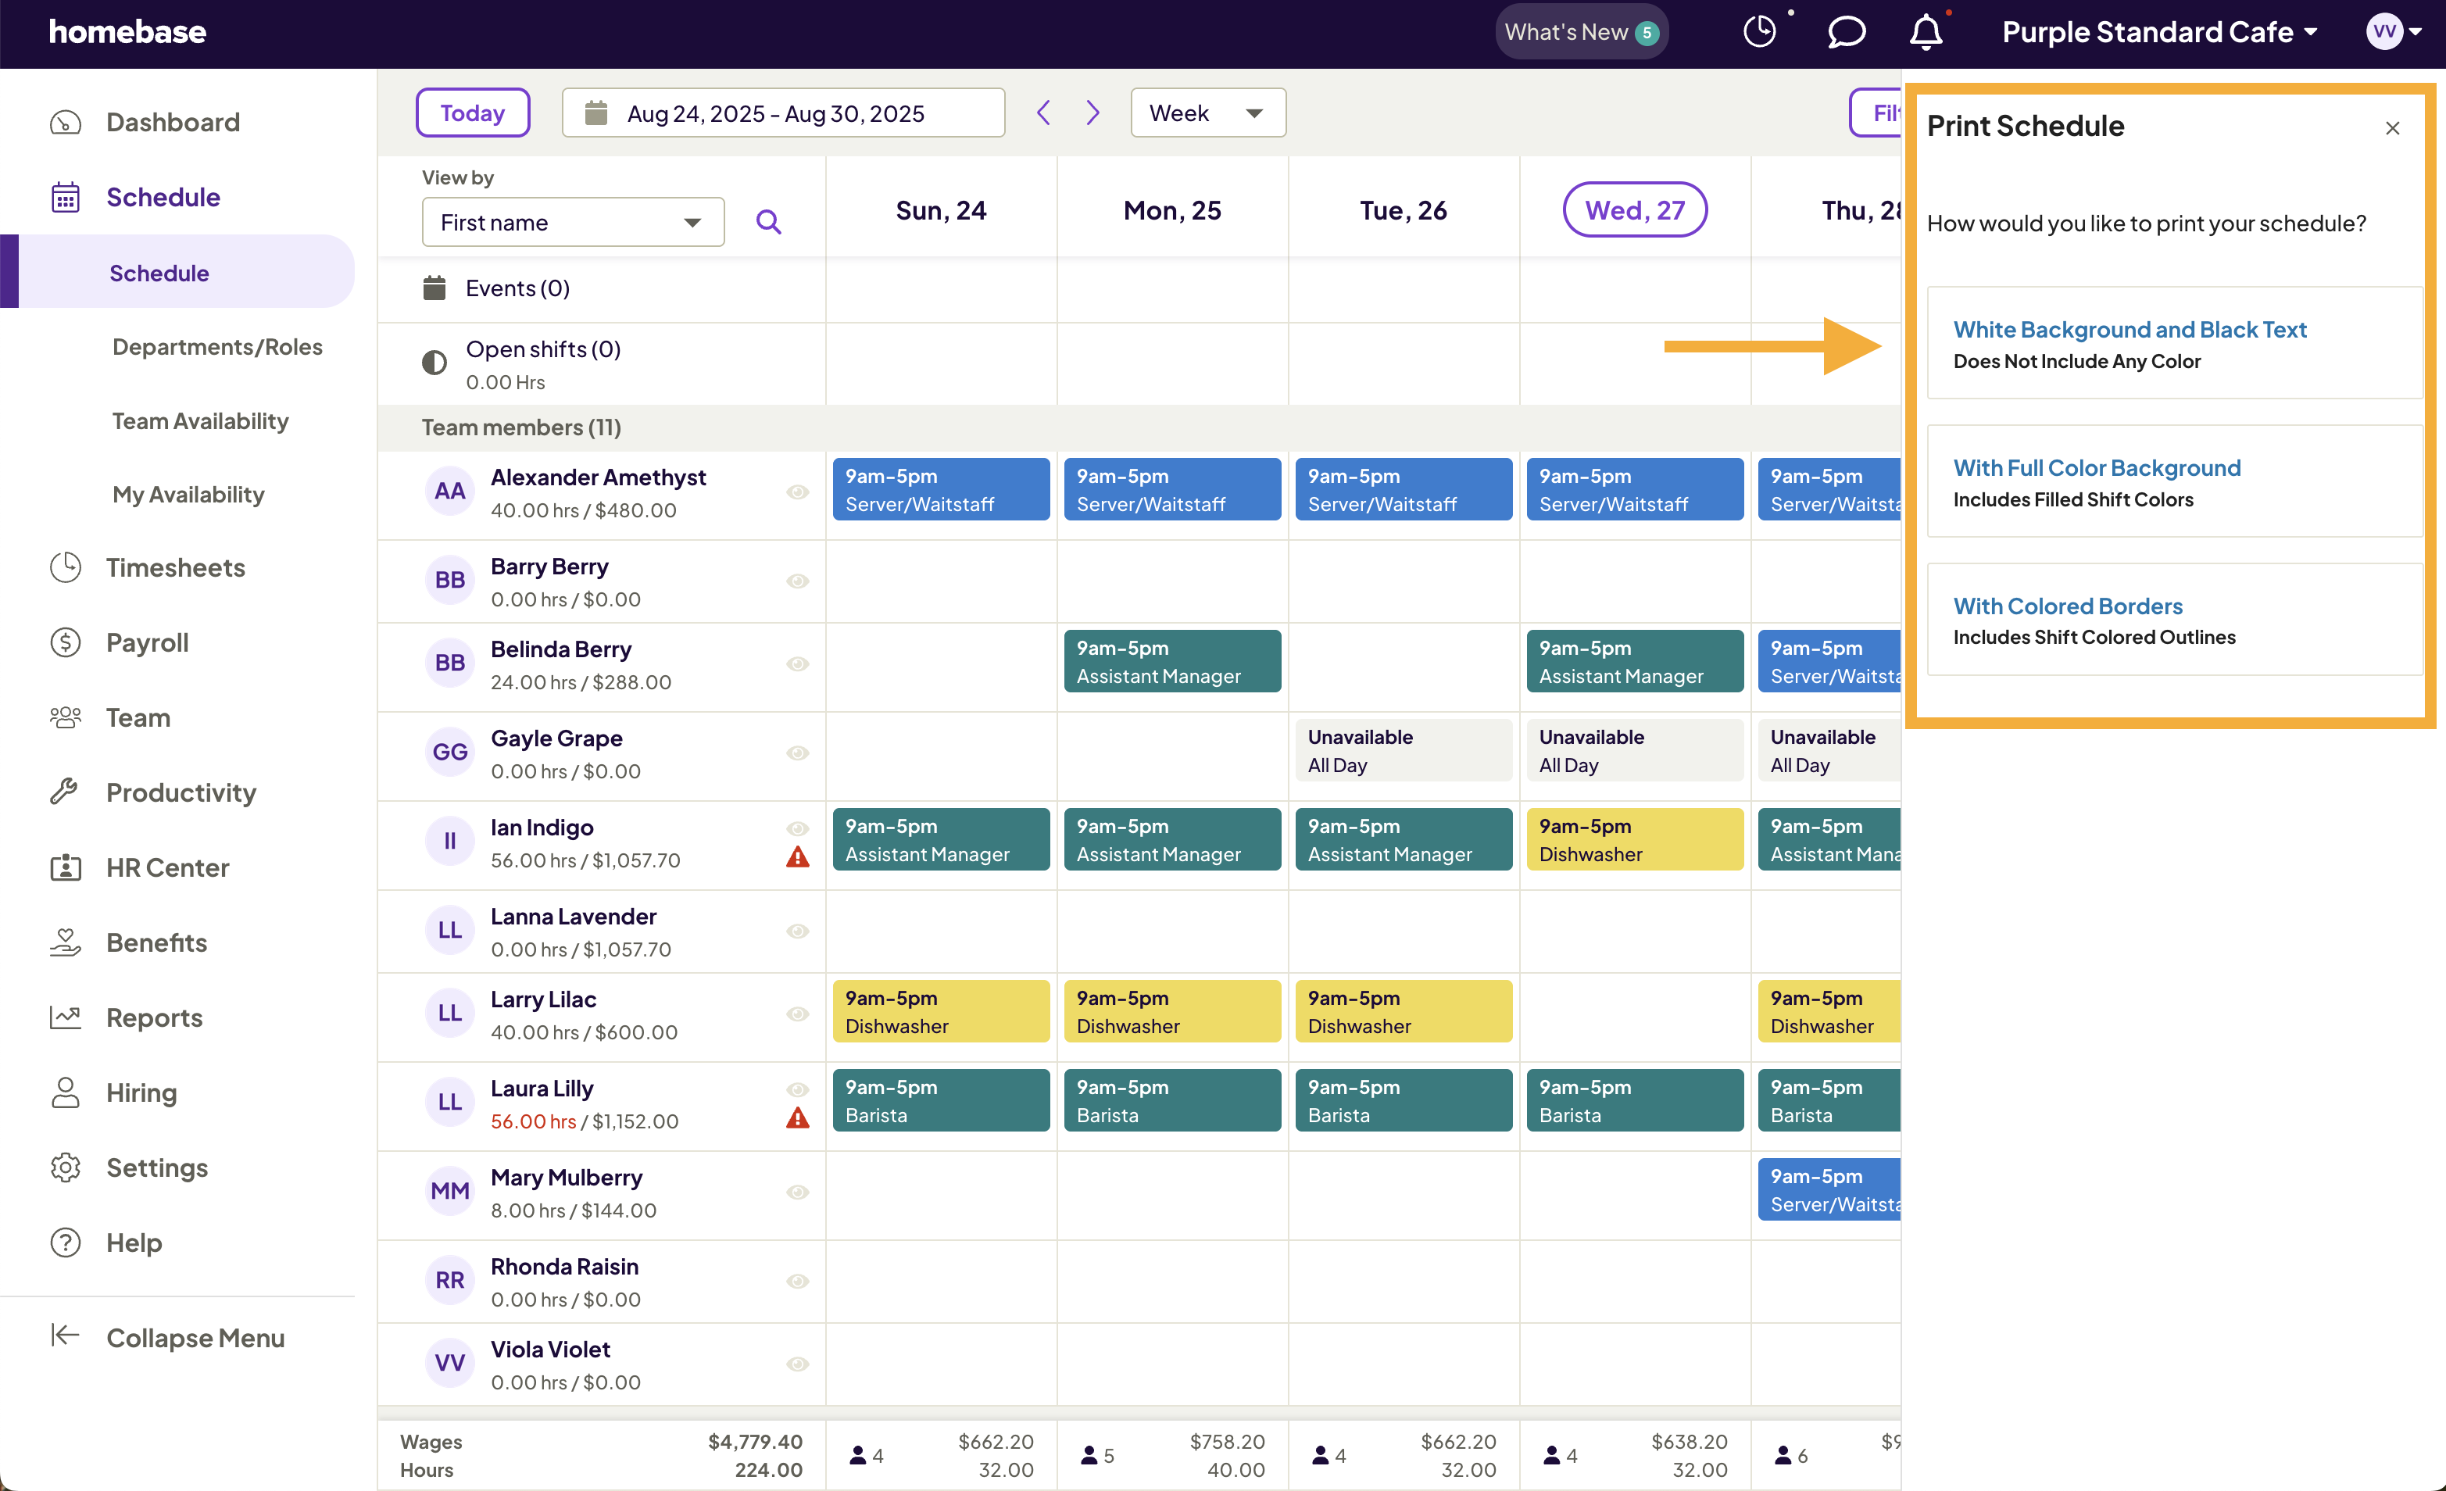The width and height of the screenshot is (2446, 1491).
Task: Select With Full Color Background print option
Action: point(2173,481)
